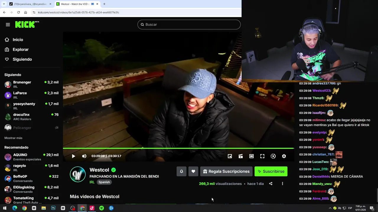The width and height of the screenshot is (378, 212).
Task: Click chat user Denielhhh name
Action: 321,177
